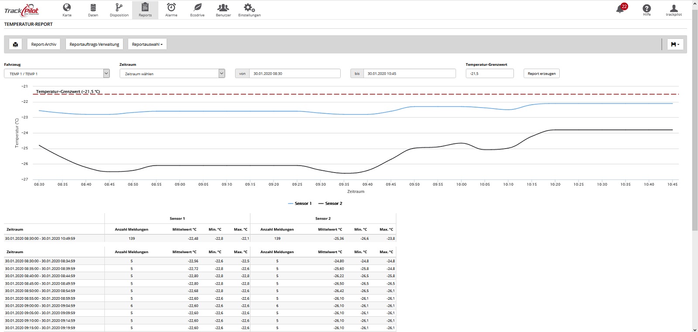Open the Reportauswahl dropdown menu

click(x=147, y=44)
